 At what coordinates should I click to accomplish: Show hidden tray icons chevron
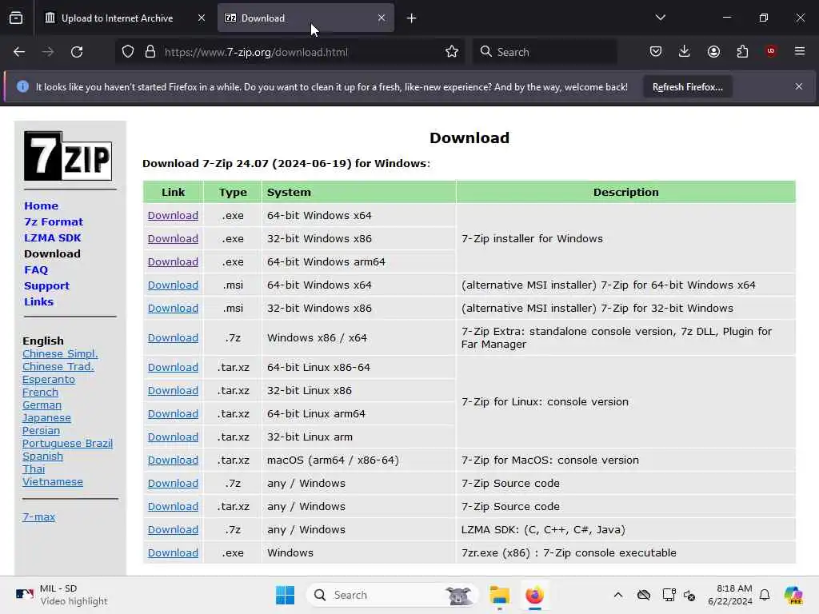[x=618, y=595]
